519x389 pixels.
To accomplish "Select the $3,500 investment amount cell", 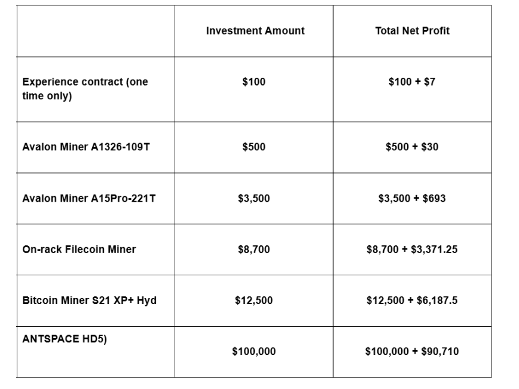I will point(254,198).
